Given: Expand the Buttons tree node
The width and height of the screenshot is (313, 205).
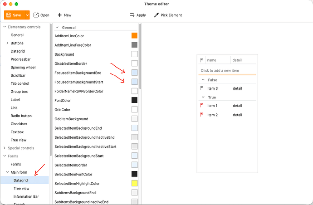Looking at the screenshot, I should (x=7, y=43).
